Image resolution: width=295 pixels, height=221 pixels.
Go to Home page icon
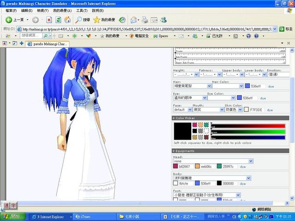point(67,20)
